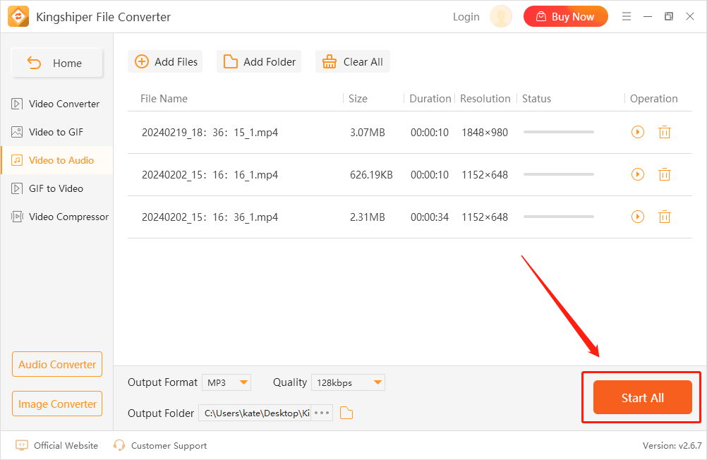The width and height of the screenshot is (707, 460).
Task: Open the output folder icon
Action: pyautogui.click(x=346, y=413)
